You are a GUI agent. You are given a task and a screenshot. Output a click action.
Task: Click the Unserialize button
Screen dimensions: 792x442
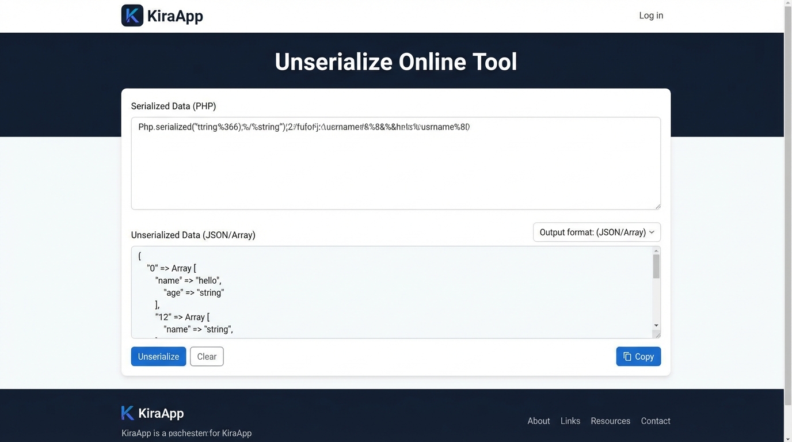point(158,356)
